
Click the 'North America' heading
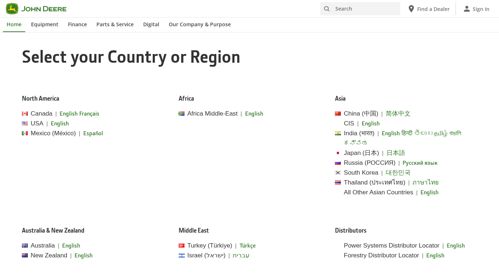[x=41, y=98]
